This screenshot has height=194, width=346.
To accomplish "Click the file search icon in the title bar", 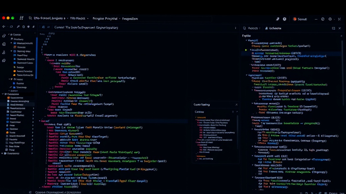I will coord(30,18).
